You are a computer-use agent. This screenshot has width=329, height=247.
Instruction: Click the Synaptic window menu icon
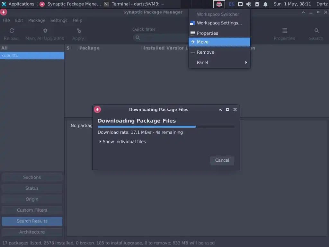point(4,12)
